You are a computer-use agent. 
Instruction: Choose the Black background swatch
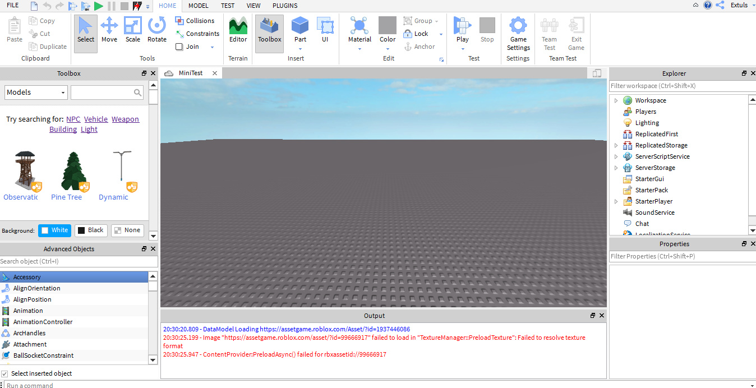pyautogui.click(x=91, y=230)
